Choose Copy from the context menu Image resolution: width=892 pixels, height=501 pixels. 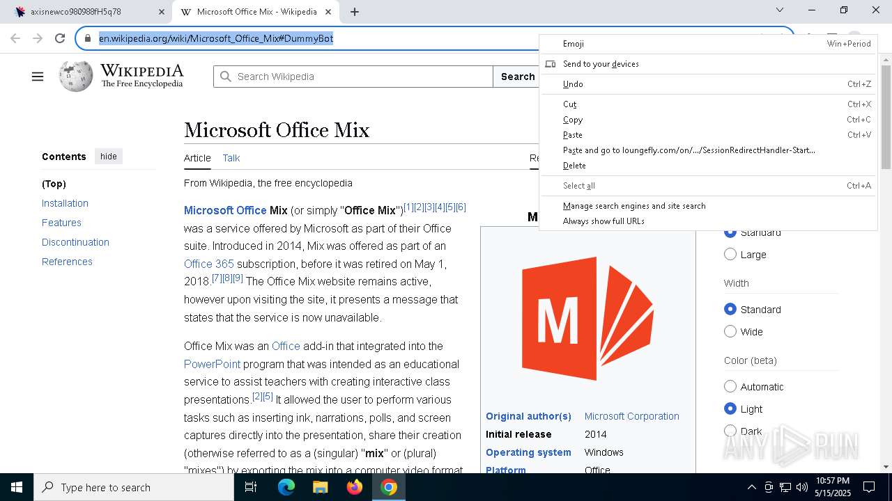(708, 120)
